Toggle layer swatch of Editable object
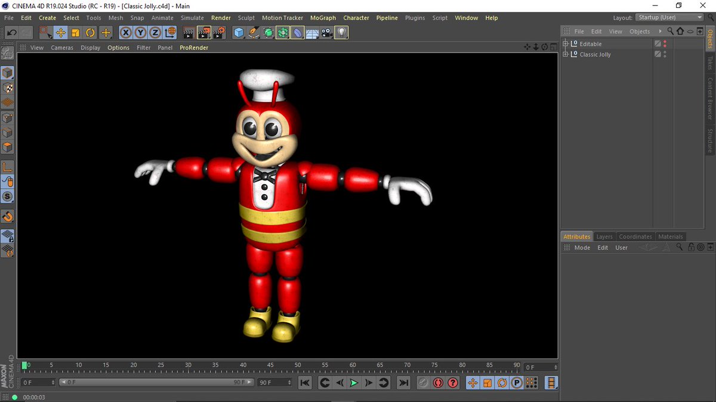 pos(658,43)
